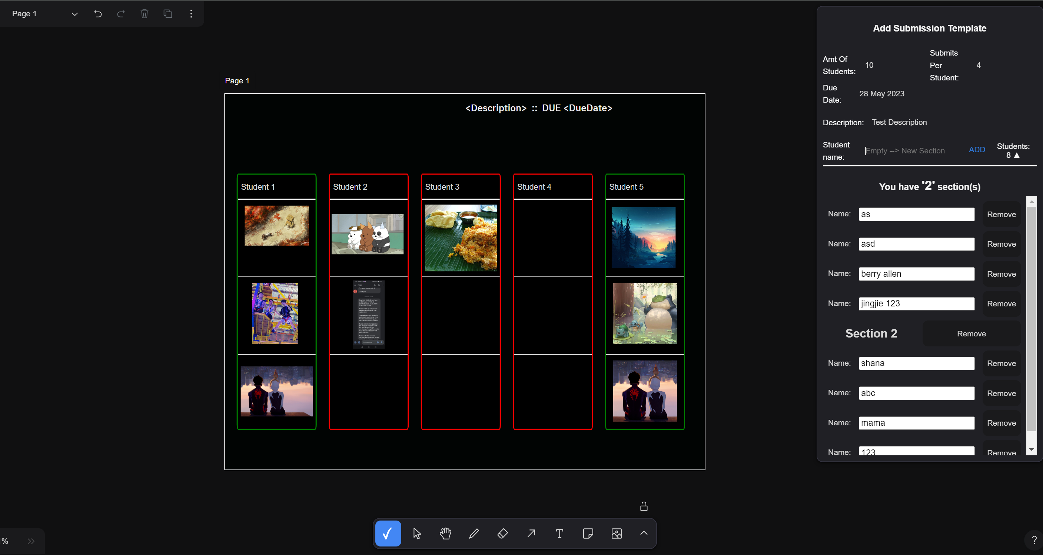Select the text tool
Screen dimensions: 1043x555
(559, 533)
